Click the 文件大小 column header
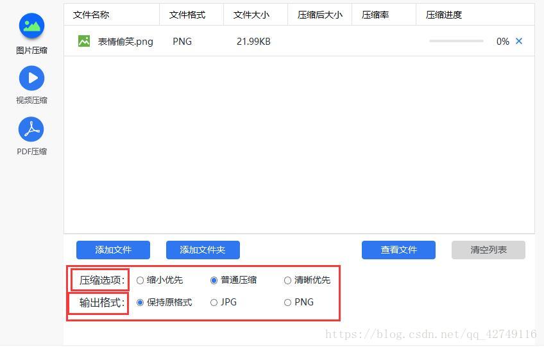 256,15
